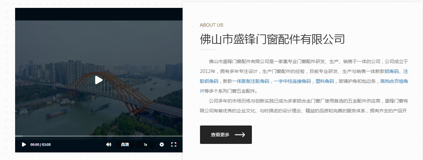Click the 查看更多 button
This screenshot has width=423, height=160.
click(226, 135)
